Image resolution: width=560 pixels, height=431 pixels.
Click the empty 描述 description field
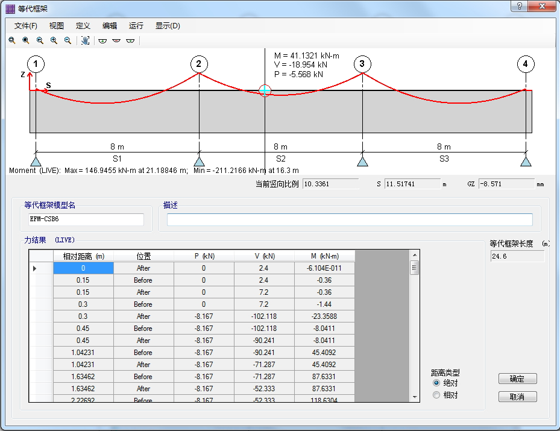(350, 219)
